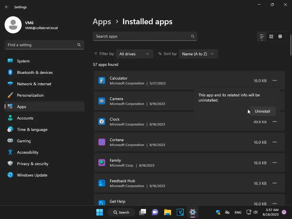Click the Clock app icon

102,121
